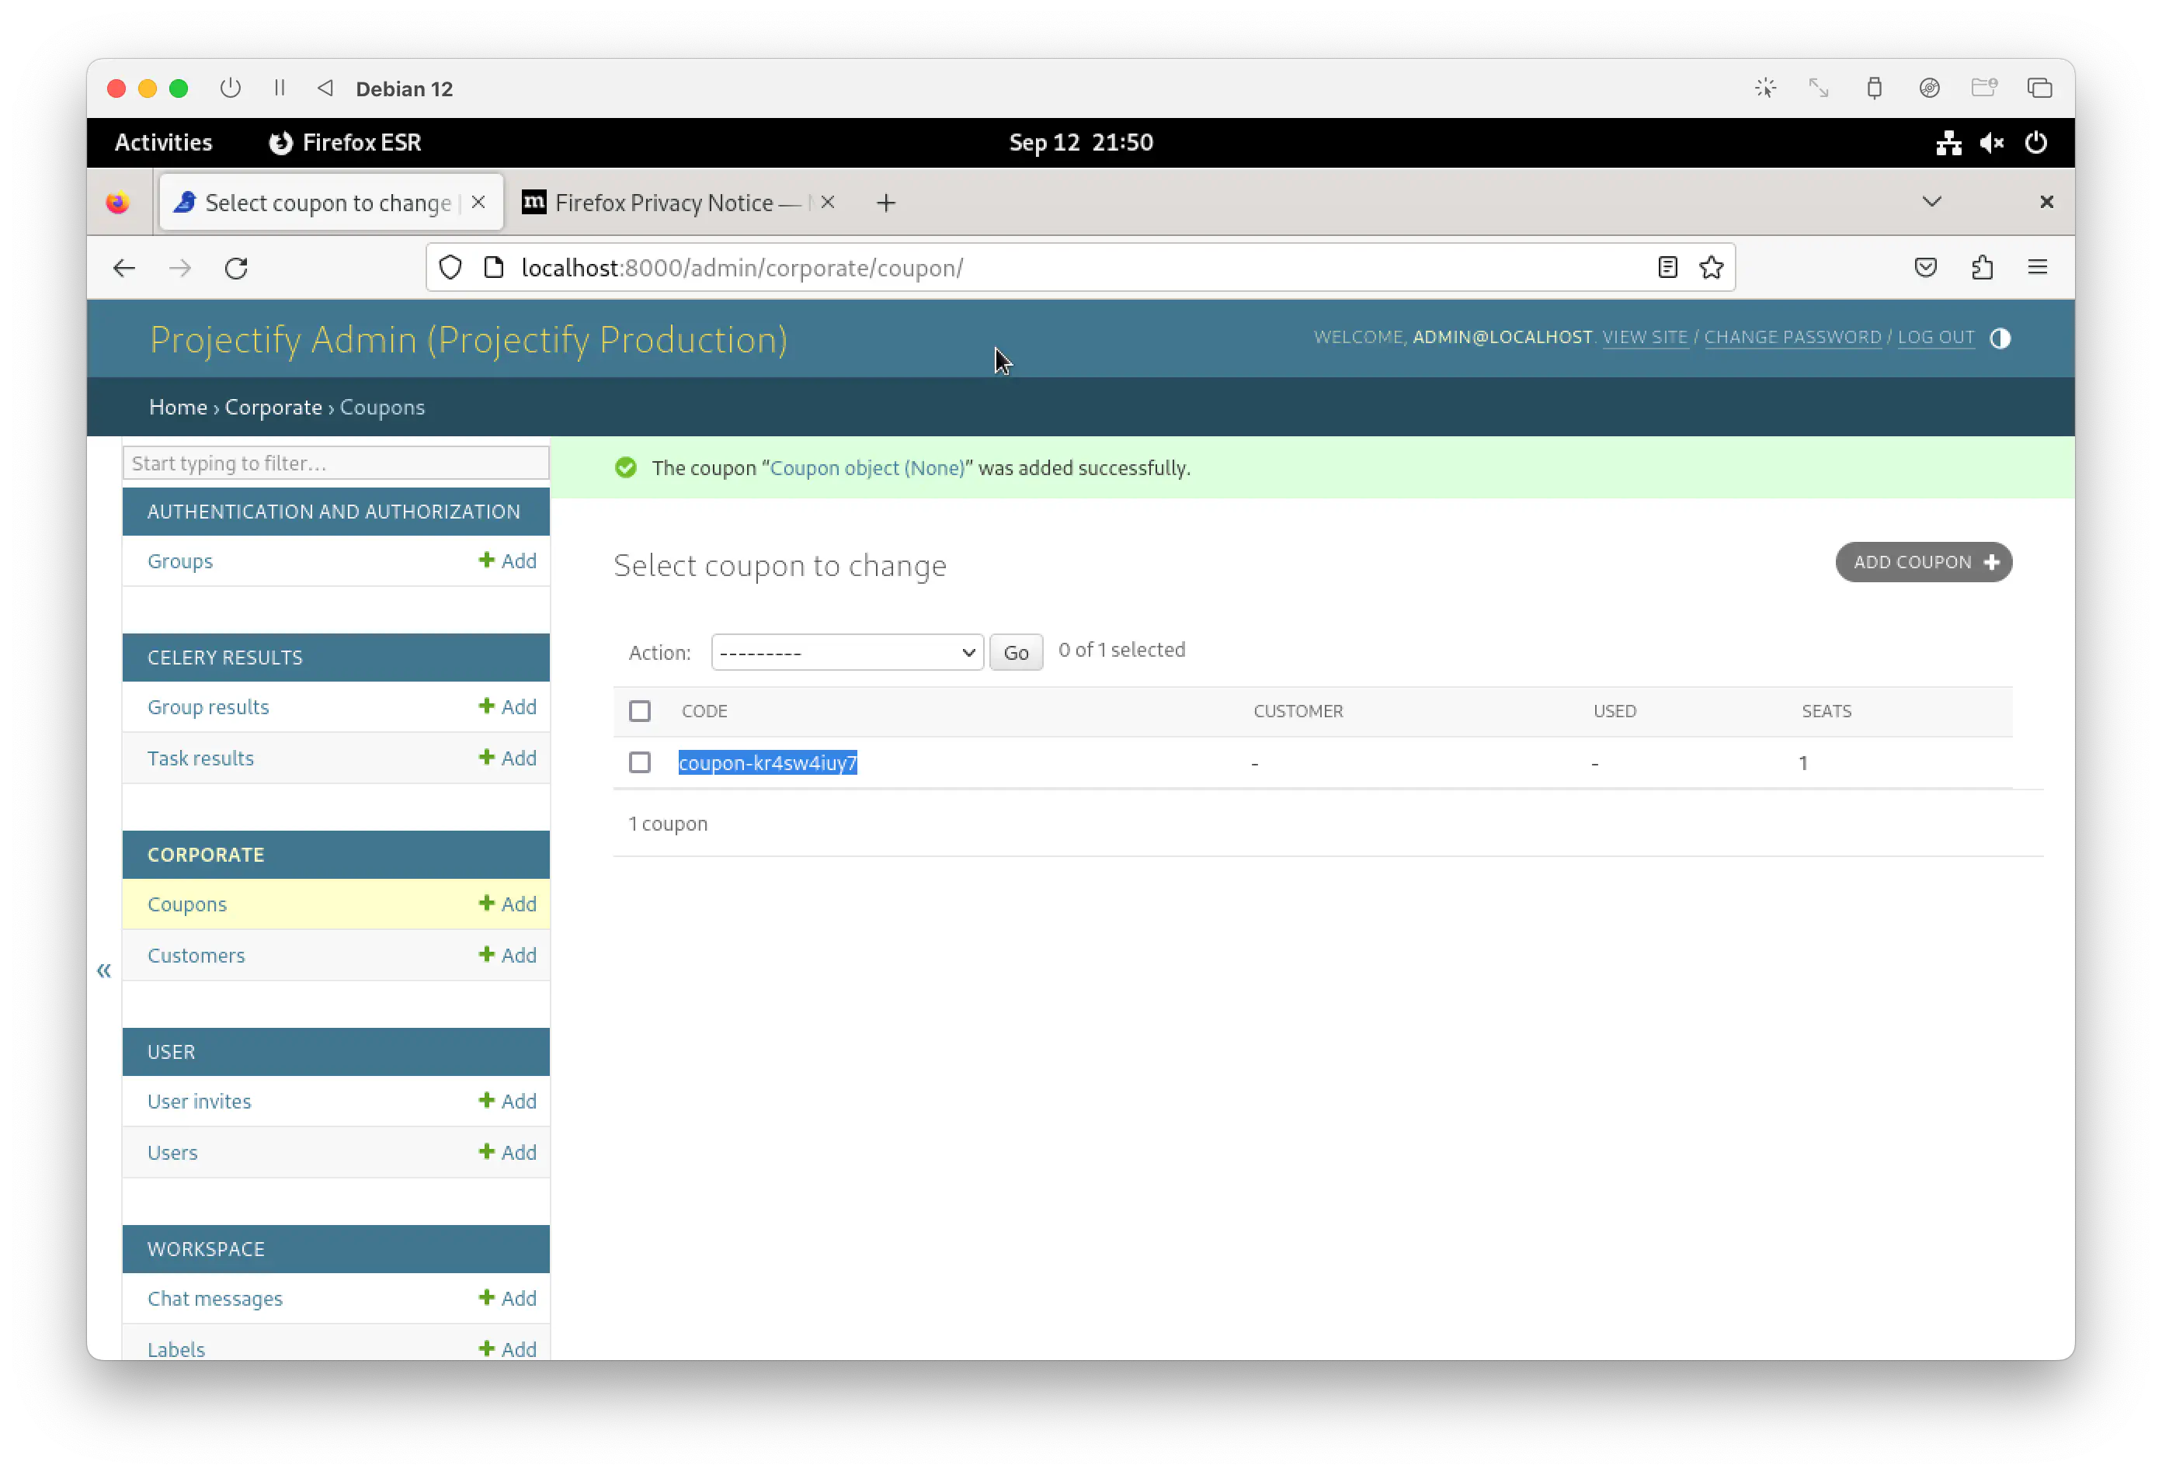Open the Firefox hamburger application menu
This screenshot has width=2162, height=1475.
point(2037,268)
